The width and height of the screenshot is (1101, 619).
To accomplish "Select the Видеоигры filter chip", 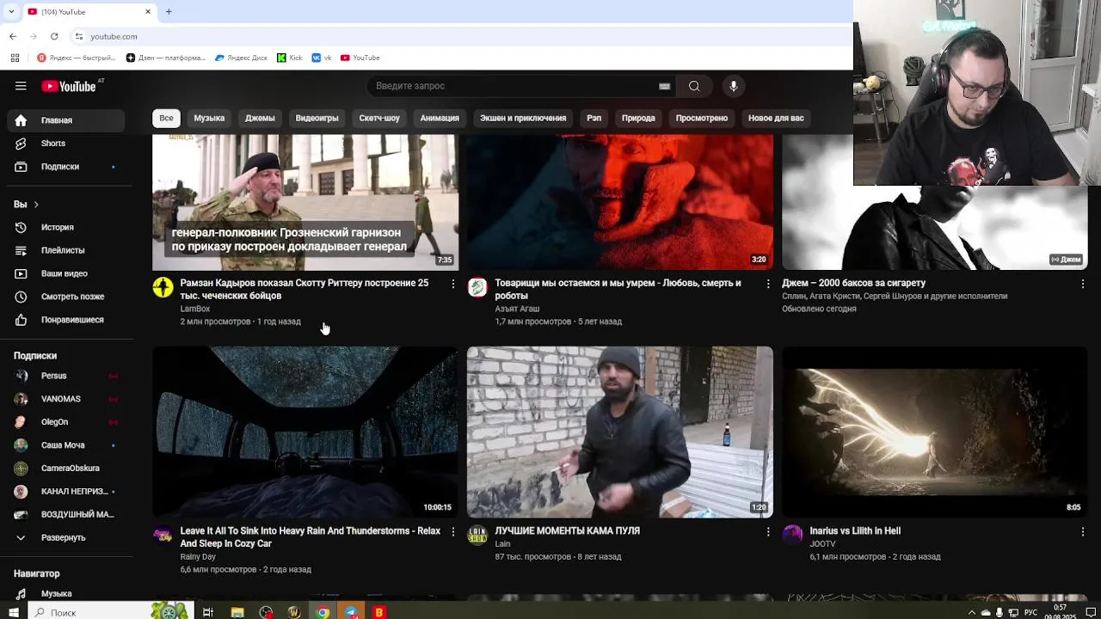I will click(x=317, y=118).
